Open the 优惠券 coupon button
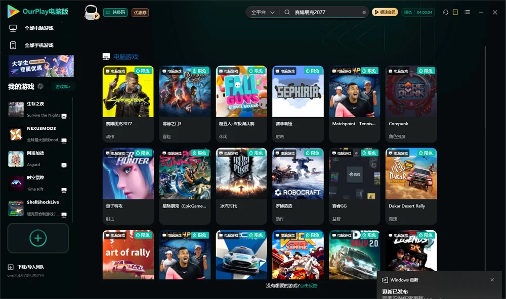The width and height of the screenshot is (506, 299). pyautogui.click(x=140, y=12)
